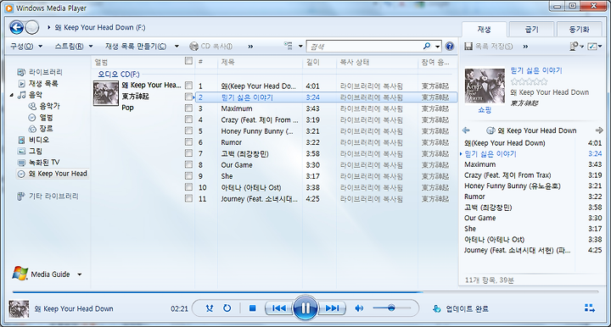Select the 비디오 library icon
Viewport: 611px width, 327px height.
click(22, 140)
